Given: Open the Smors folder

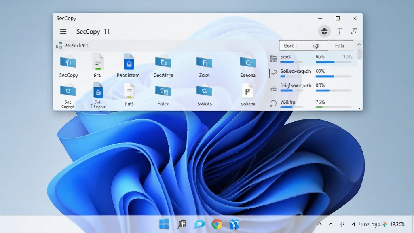Looking at the screenshot, I should click(x=204, y=91).
